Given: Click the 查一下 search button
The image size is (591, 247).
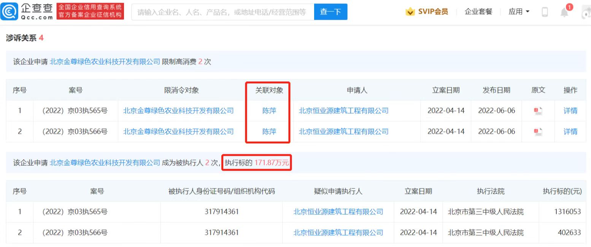Looking at the screenshot, I should click(330, 12).
